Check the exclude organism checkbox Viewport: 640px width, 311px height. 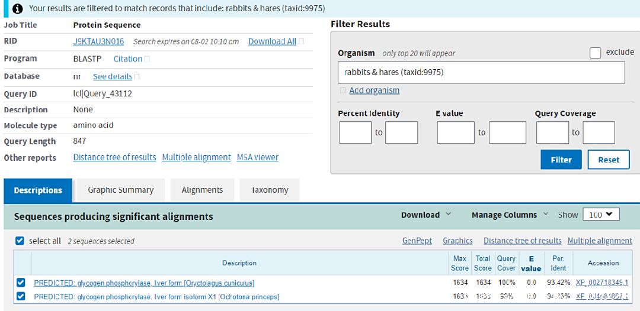[595, 53]
